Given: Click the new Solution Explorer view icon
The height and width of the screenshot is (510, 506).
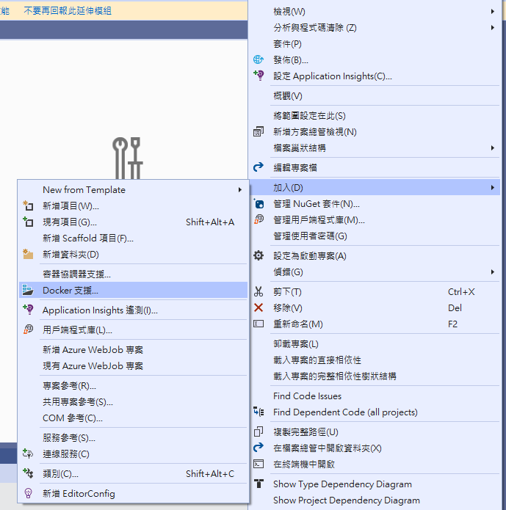Looking at the screenshot, I should (259, 131).
